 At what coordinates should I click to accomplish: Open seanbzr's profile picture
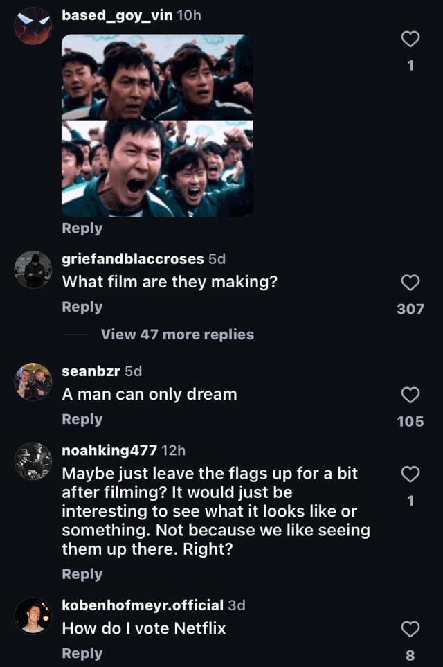(33, 382)
